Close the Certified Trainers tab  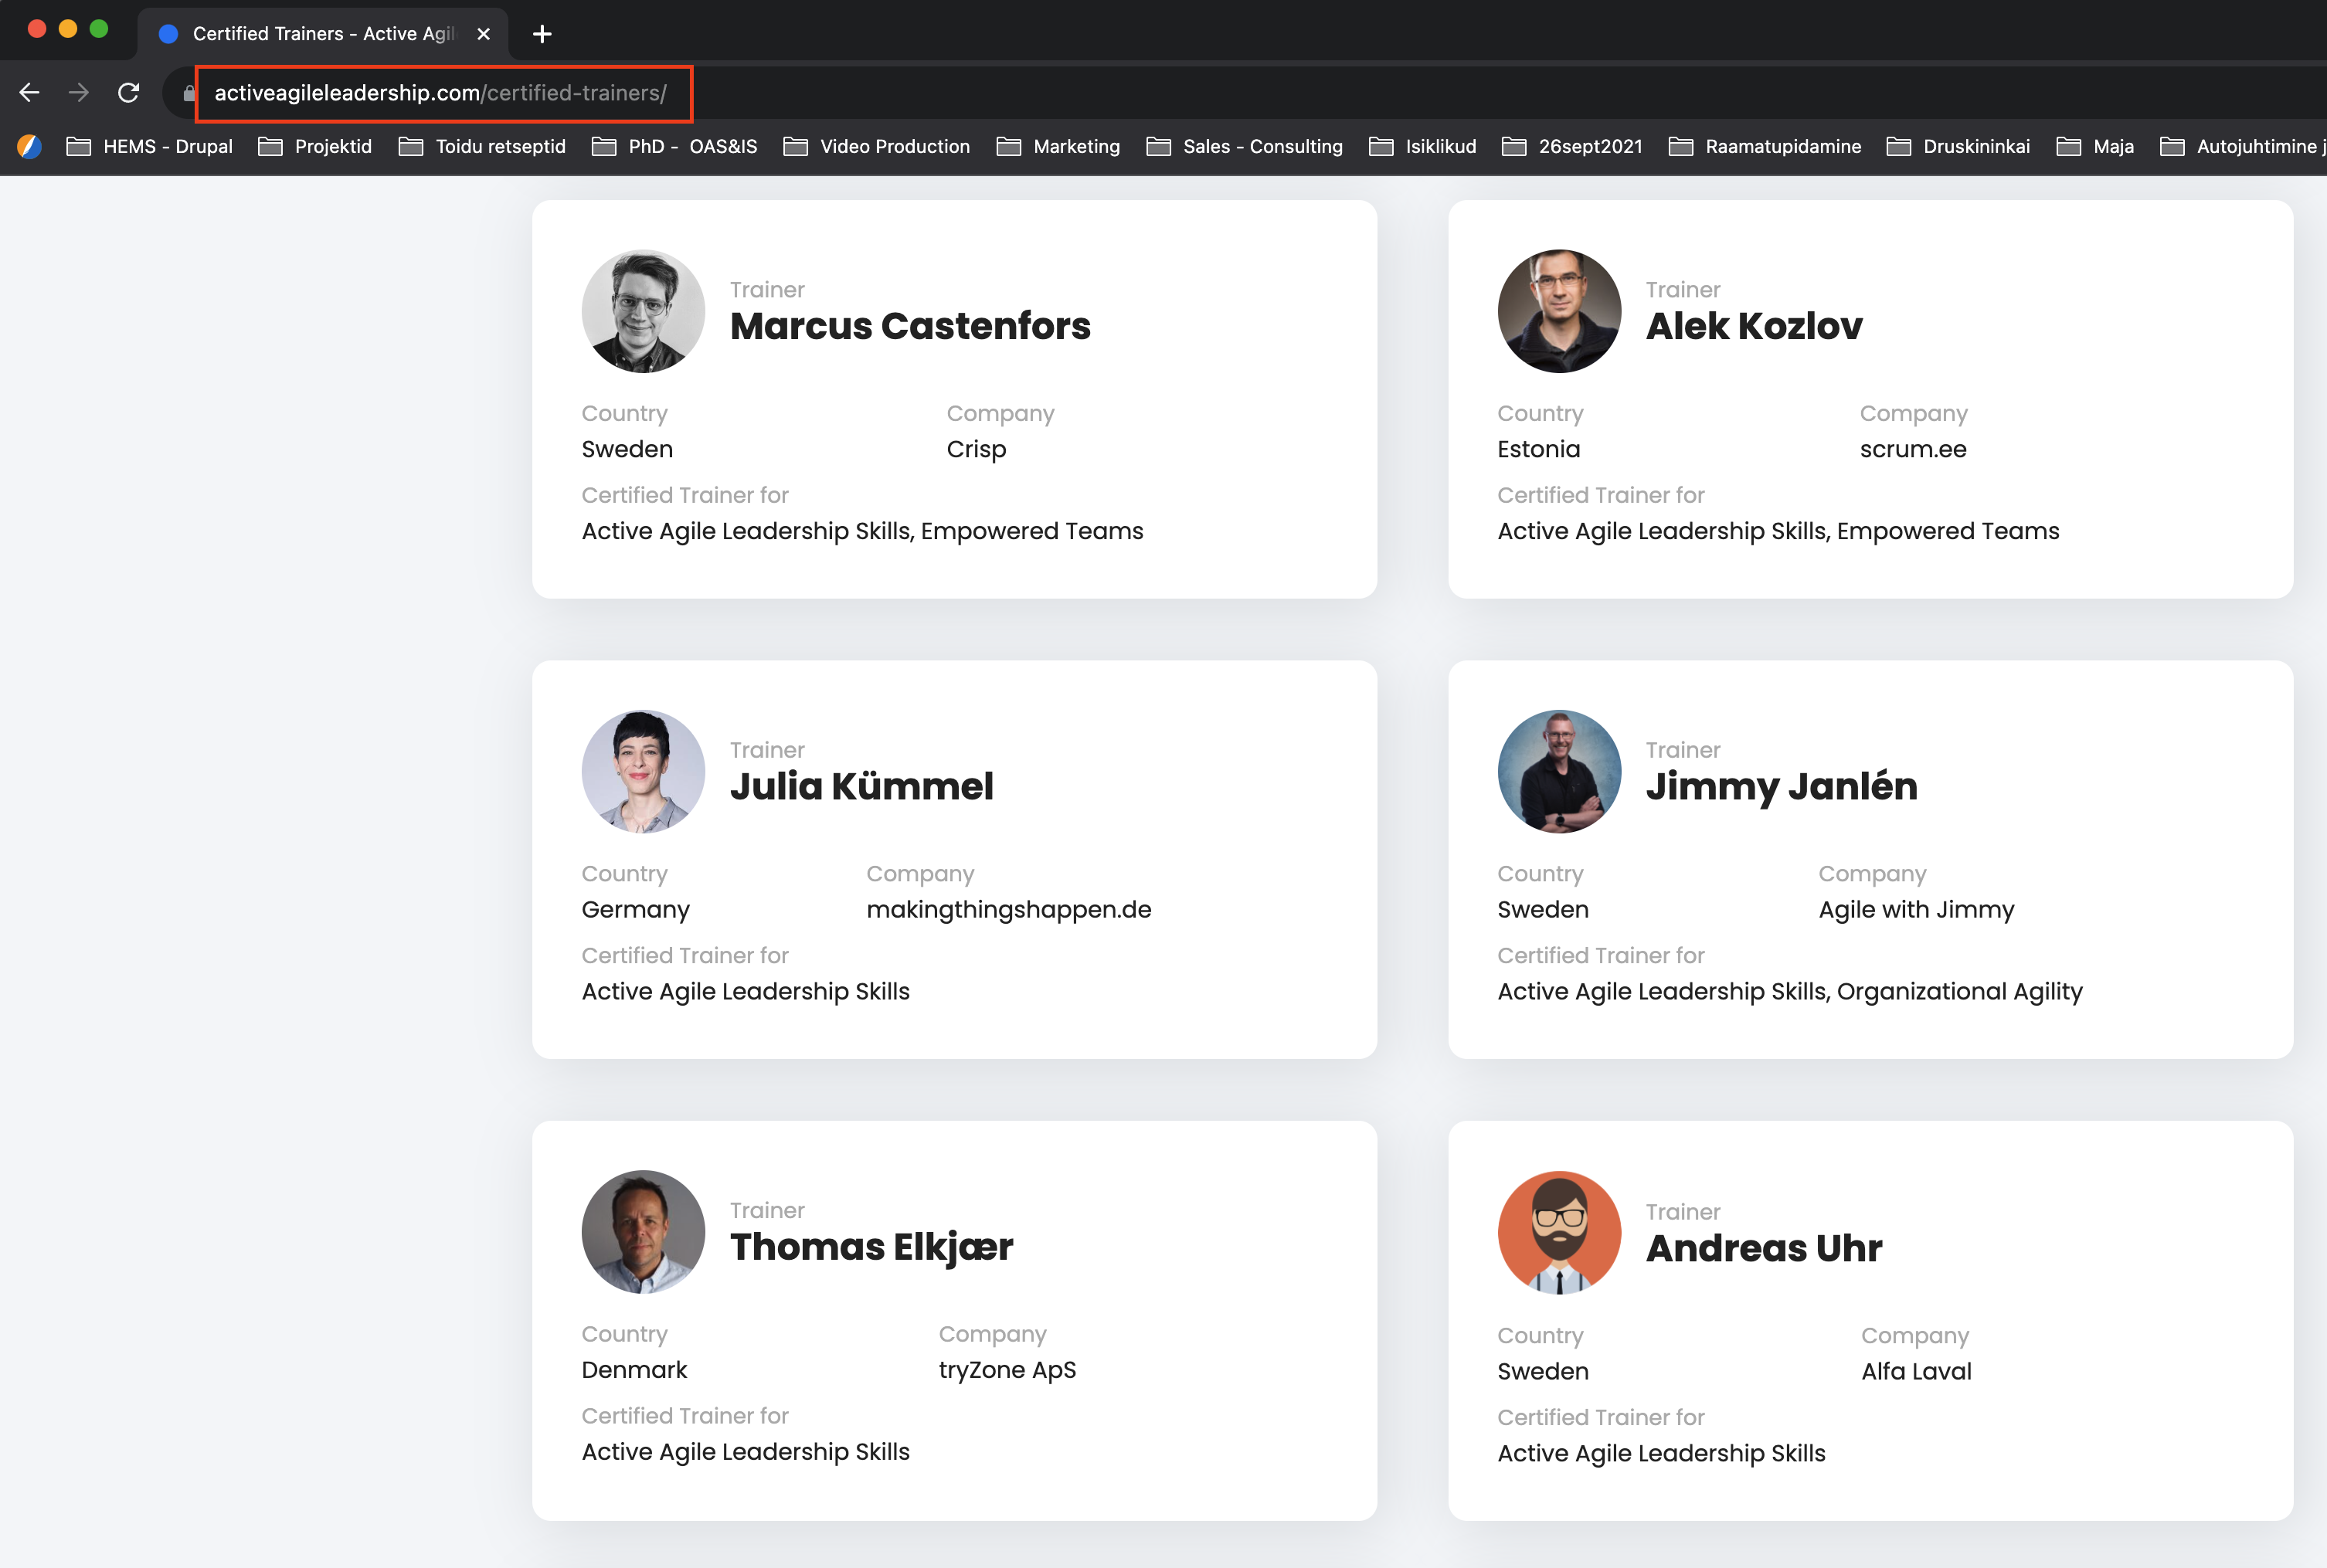point(484,34)
